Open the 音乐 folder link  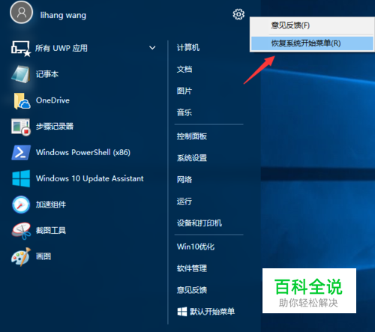point(184,112)
